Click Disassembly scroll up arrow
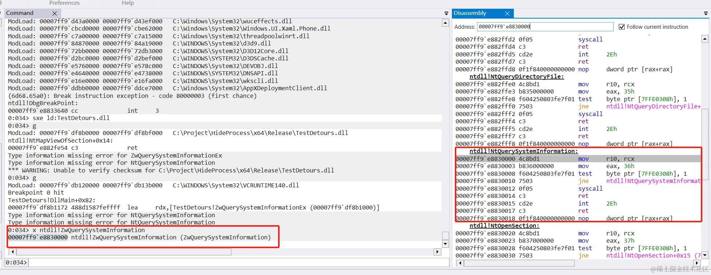Viewport: 711px width, 275px height. click(705, 39)
